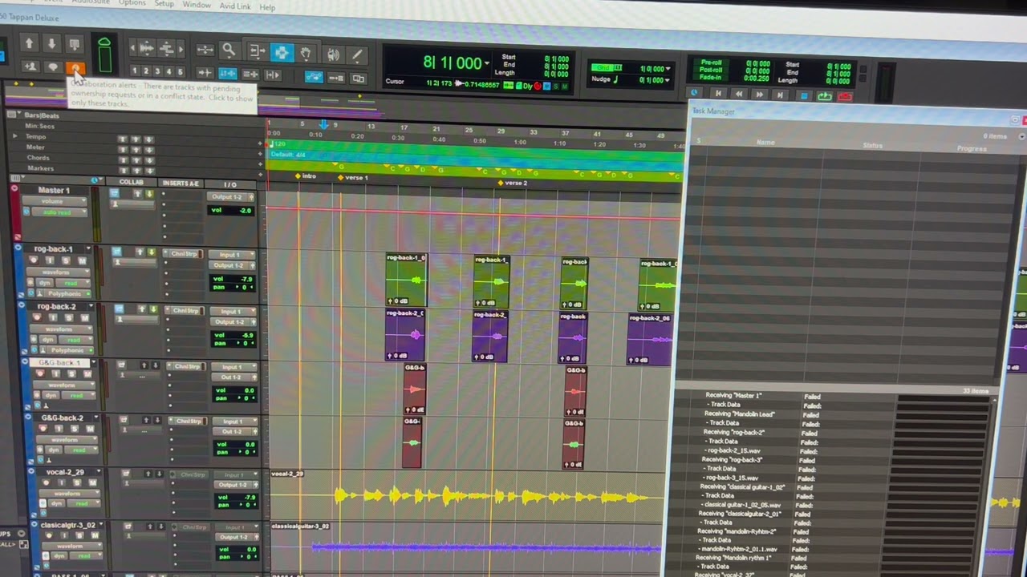The image size is (1027, 577).
Task: Open the Window menu
Action: 197,5
